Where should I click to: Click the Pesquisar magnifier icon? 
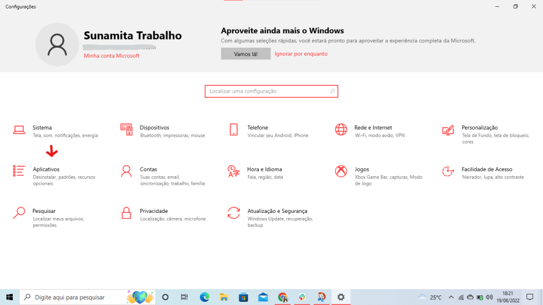point(19,213)
